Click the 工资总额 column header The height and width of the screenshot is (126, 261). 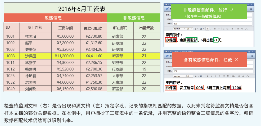pyautogui.click(x=65, y=28)
